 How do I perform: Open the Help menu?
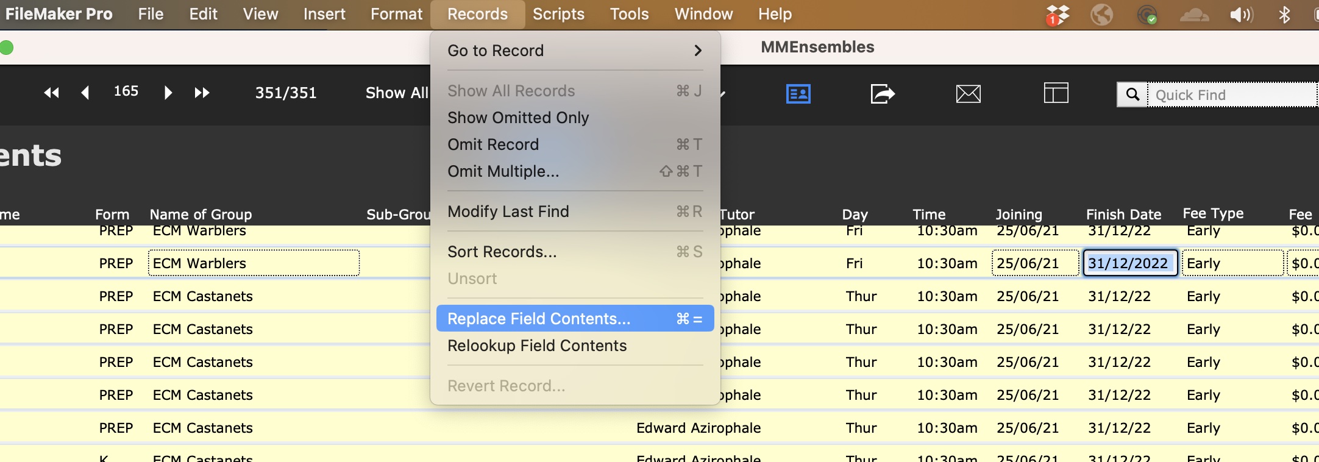click(x=775, y=14)
